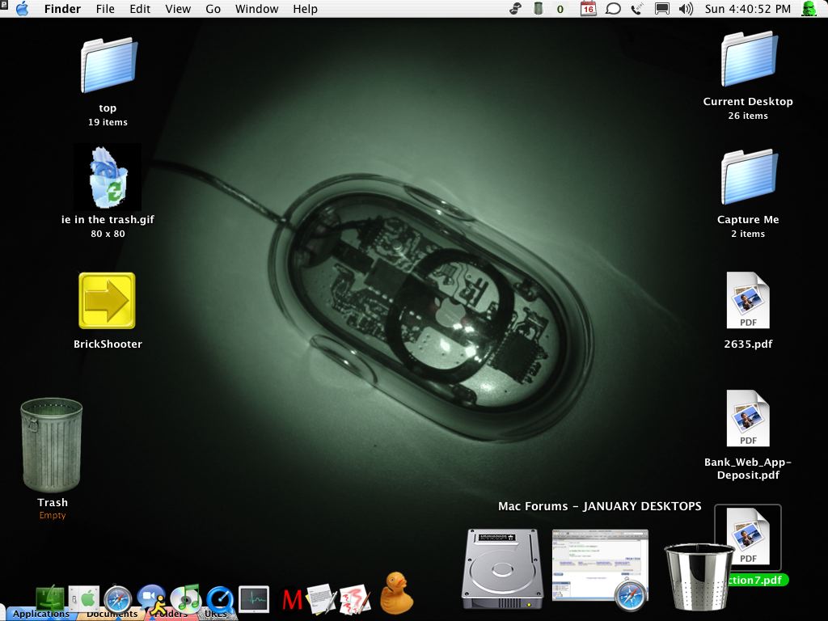Open System Preferences from the dock

(x=84, y=599)
